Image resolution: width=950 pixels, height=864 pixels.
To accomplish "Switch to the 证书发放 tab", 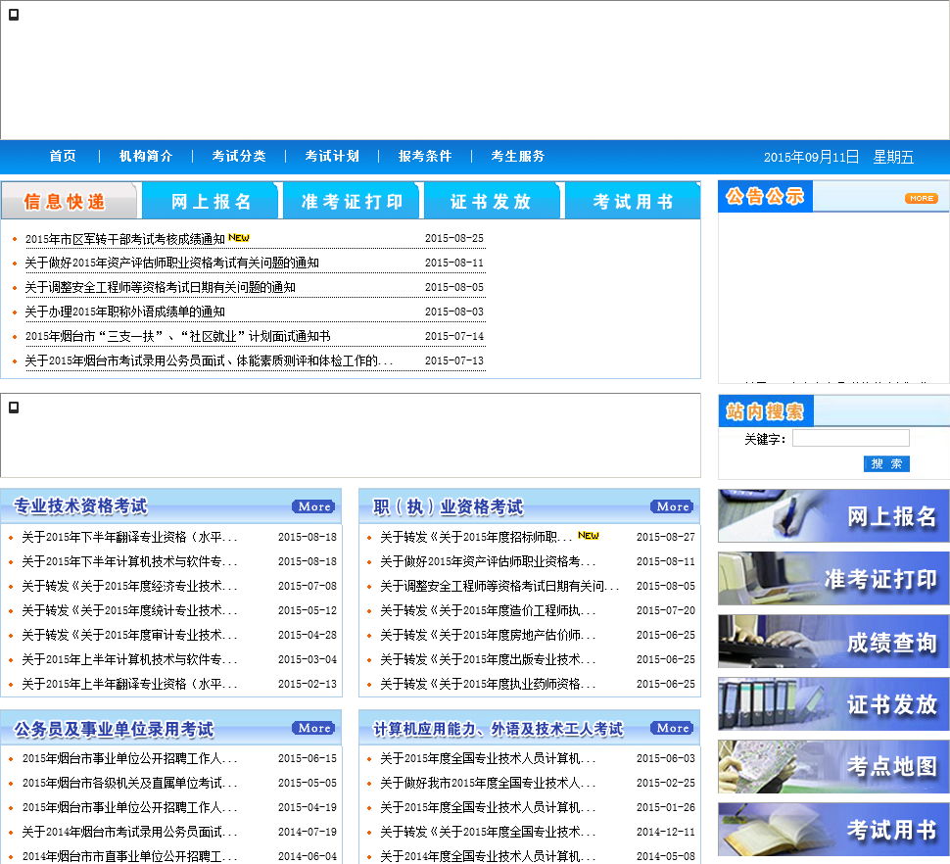I will (492, 201).
